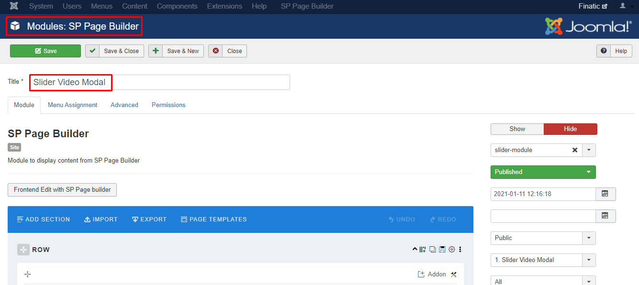This screenshot has height=285, width=639.
Task: Open the Help menu in the top bar
Action: click(x=259, y=6)
